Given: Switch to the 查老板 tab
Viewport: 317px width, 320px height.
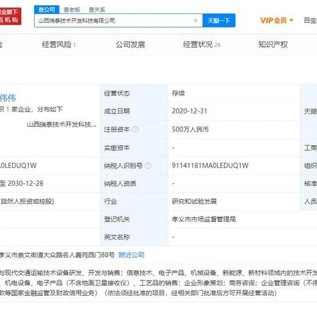Looking at the screenshot, I should click(72, 10).
